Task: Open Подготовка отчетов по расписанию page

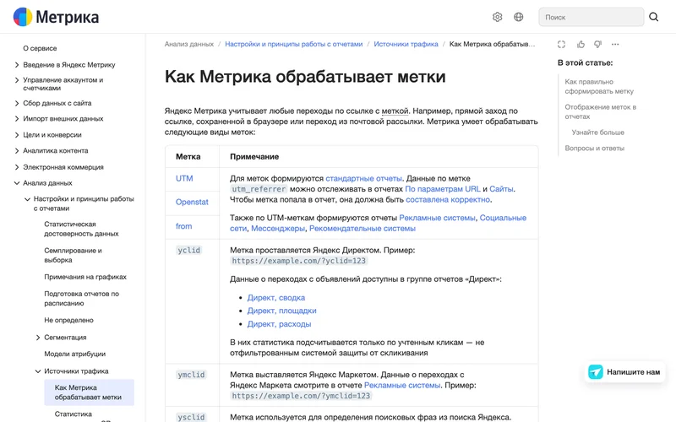Action: pyautogui.click(x=81, y=299)
